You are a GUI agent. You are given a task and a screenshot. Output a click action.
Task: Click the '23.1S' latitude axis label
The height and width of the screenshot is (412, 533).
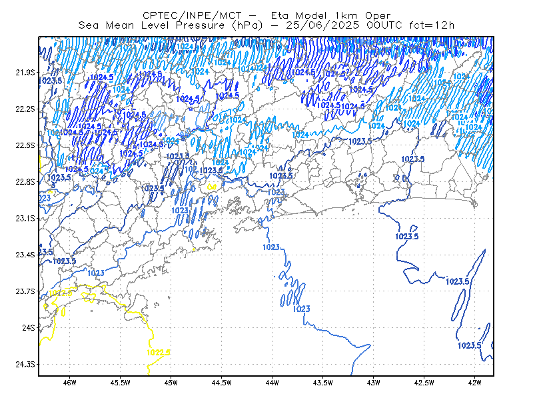click(x=25, y=218)
